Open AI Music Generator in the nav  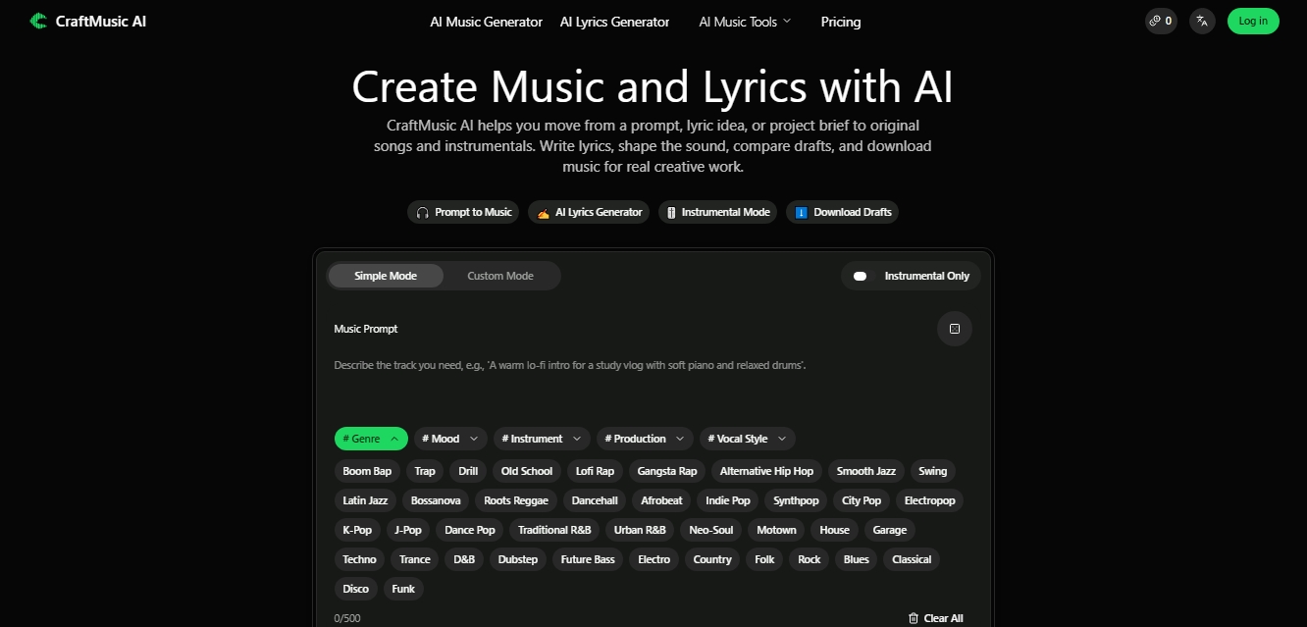[486, 22]
